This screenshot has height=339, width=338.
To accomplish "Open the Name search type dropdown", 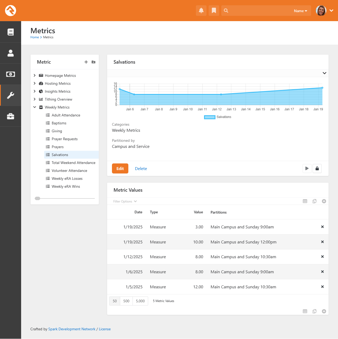I will tap(301, 11).
